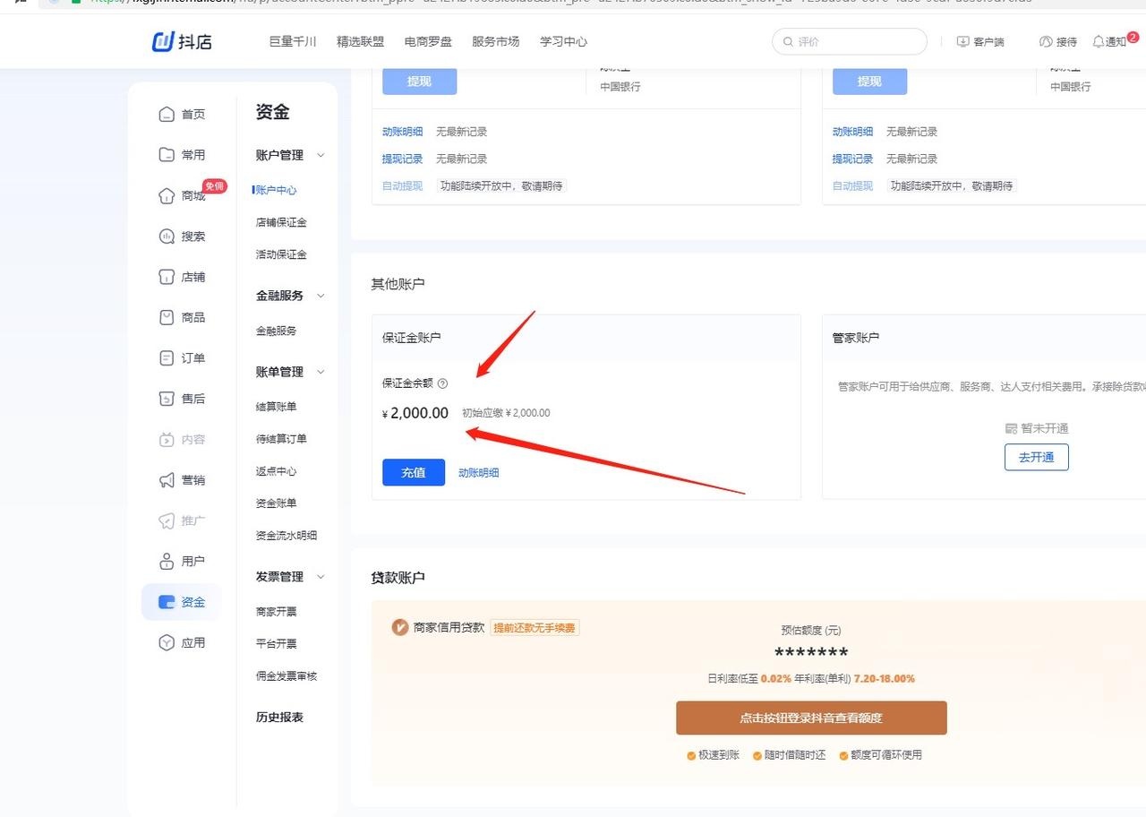This screenshot has height=817, width=1146.
Task: Collapse 发票管理 section chevron
Action: (321, 577)
